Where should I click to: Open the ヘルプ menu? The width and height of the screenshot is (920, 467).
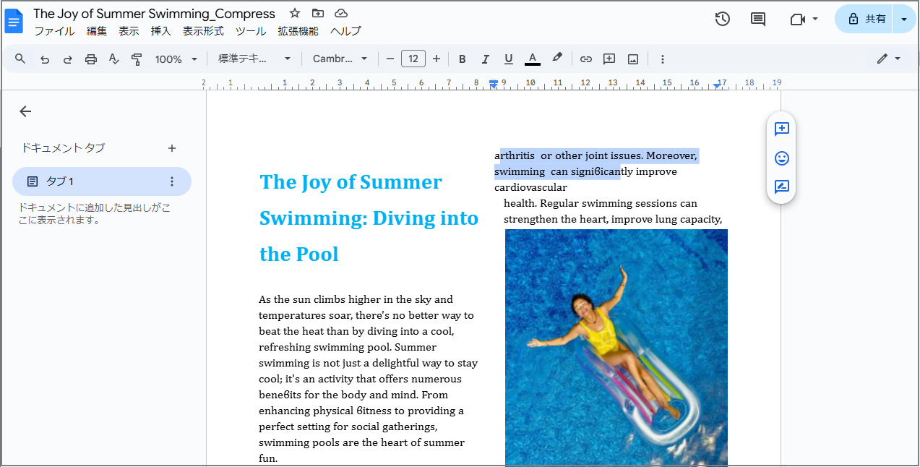[345, 31]
